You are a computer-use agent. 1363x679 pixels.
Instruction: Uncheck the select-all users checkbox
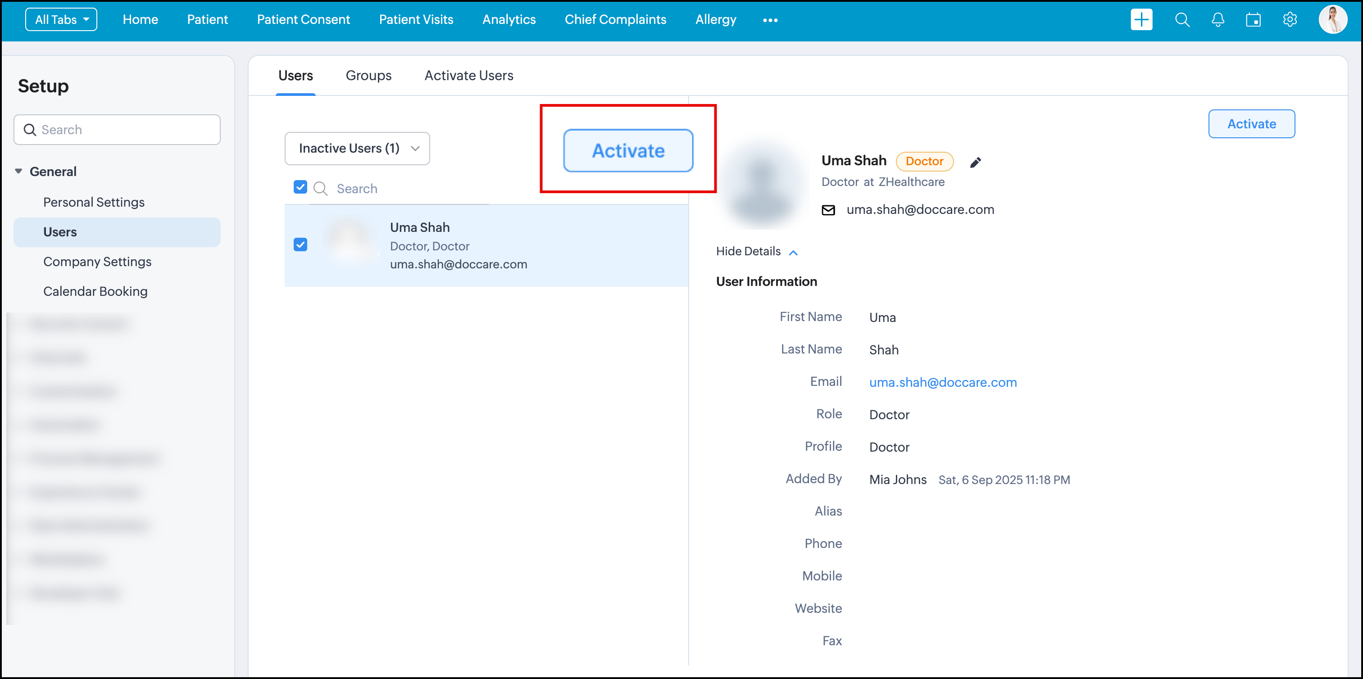(x=300, y=187)
